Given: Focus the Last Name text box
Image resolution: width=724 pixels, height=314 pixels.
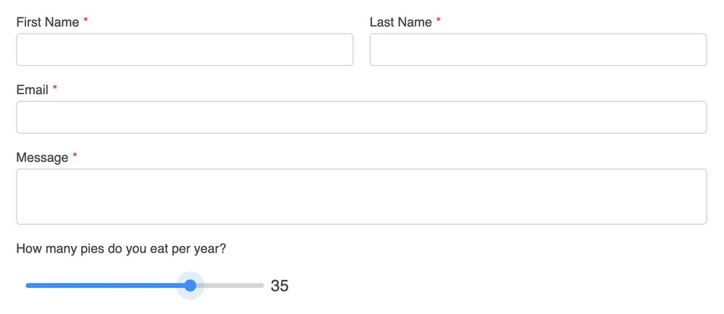Looking at the screenshot, I should (x=539, y=49).
